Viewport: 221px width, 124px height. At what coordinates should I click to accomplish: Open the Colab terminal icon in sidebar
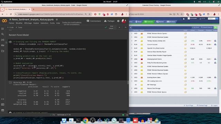pos(2,110)
